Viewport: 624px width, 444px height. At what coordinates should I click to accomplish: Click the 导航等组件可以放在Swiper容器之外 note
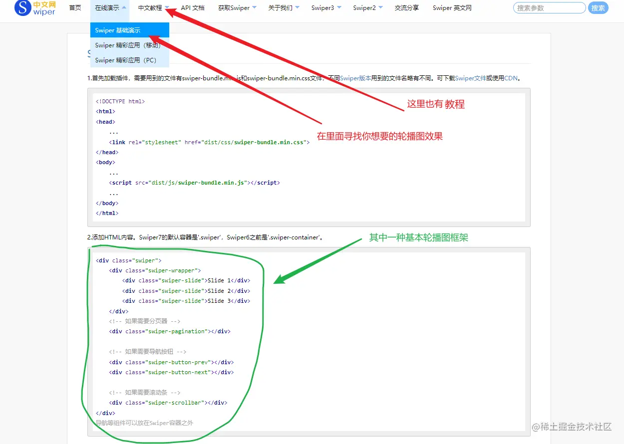point(144,423)
